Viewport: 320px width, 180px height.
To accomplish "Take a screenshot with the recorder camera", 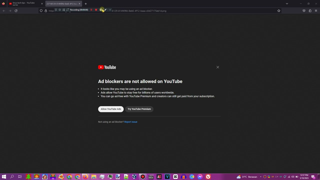I will (x=101, y=10).
